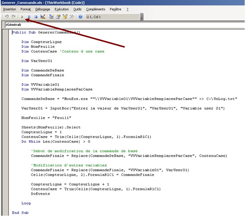The width and height of the screenshot is (245, 216).
Task: Open the Insertion menu
Action: point(10,9)
